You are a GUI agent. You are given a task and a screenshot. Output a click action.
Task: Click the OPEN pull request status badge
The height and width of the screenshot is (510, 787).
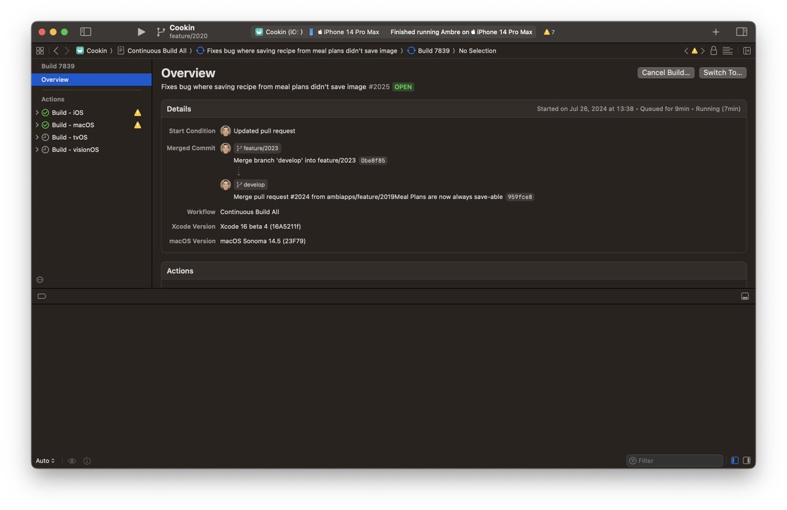click(x=403, y=87)
